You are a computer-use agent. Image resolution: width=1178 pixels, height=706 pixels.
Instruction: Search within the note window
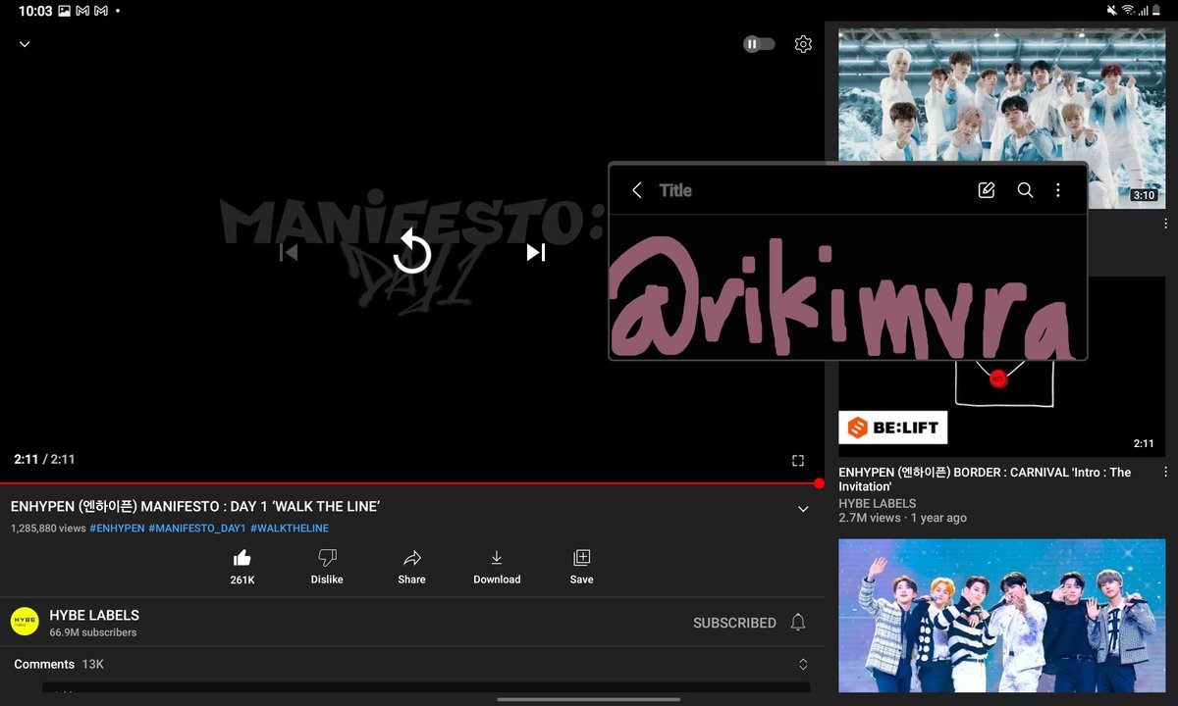[x=1025, y=190]
